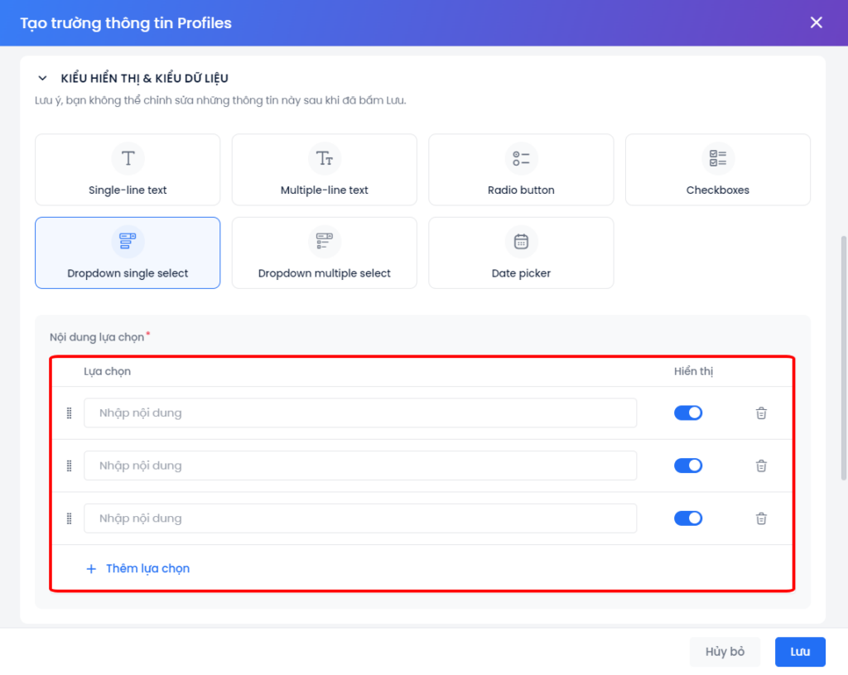Save with the Lưu button
The height and width of the screenshot is (675, 848).
[800, 652]
